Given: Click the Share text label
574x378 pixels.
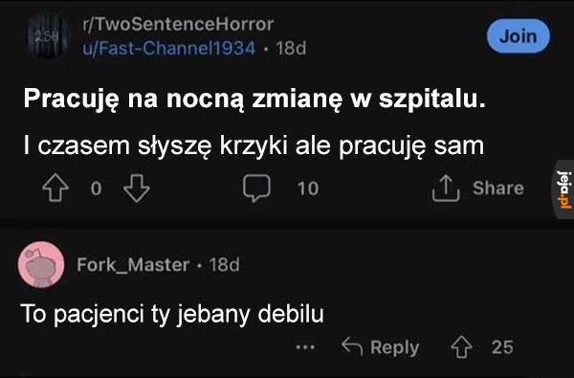Looking at the screenshot, I should tap(498, 189).
